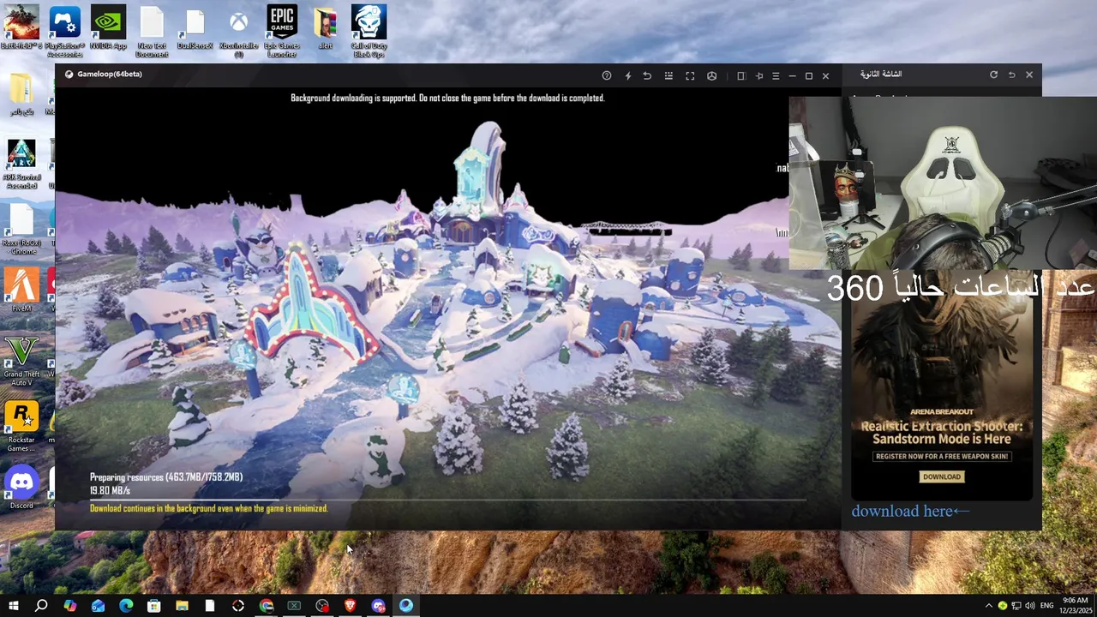Image resolution: width=1097 pixels, height=617 pixels.
Task: Open Chrome from the taskbar
Action: tap(267, 606)
